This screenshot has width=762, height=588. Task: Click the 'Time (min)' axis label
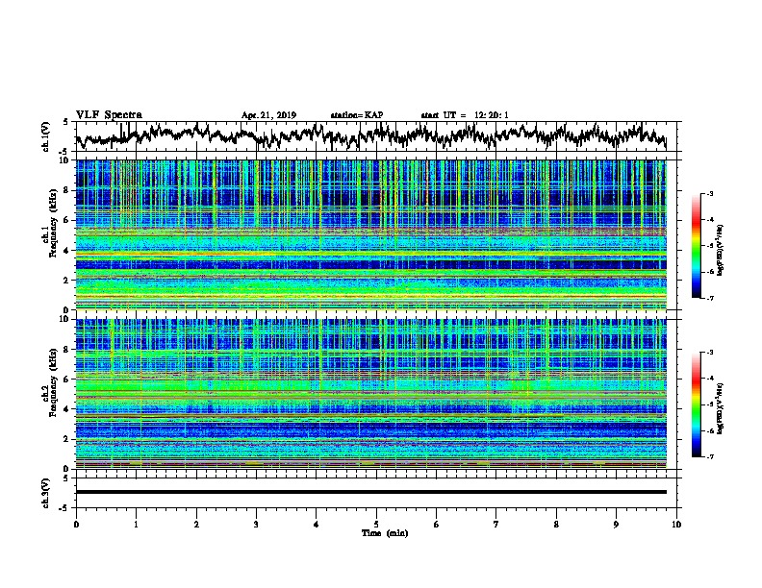pos(385,533)
